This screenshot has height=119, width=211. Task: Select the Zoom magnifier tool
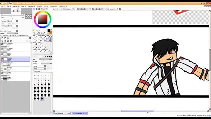pyautogui.click(x=37, y=33)
